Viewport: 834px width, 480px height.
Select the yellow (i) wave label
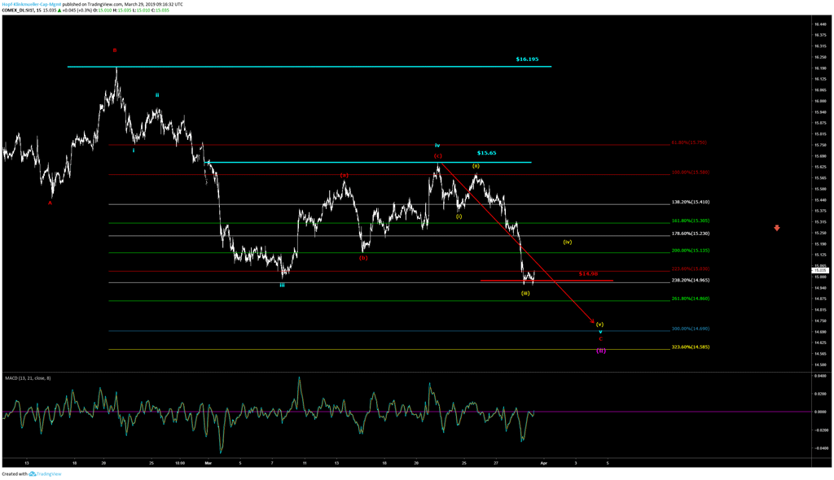pyautogui.click(x=459, y=216)
